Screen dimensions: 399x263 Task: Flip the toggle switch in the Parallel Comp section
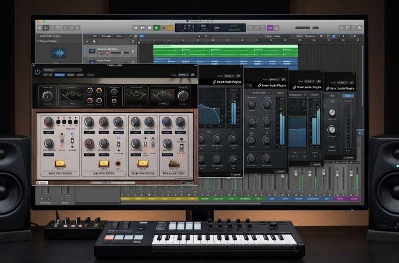(x=182, y=147)
